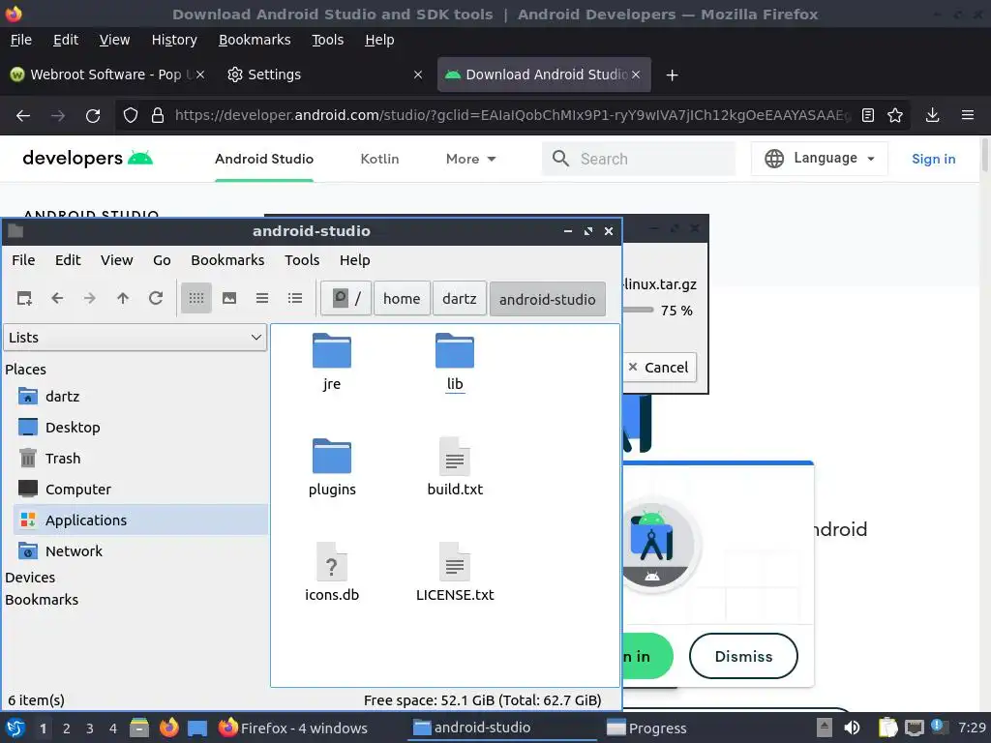Click the Sign in link
Image resolution: width=991 pixels, height=743 pixels.
(x=933, y=159)
